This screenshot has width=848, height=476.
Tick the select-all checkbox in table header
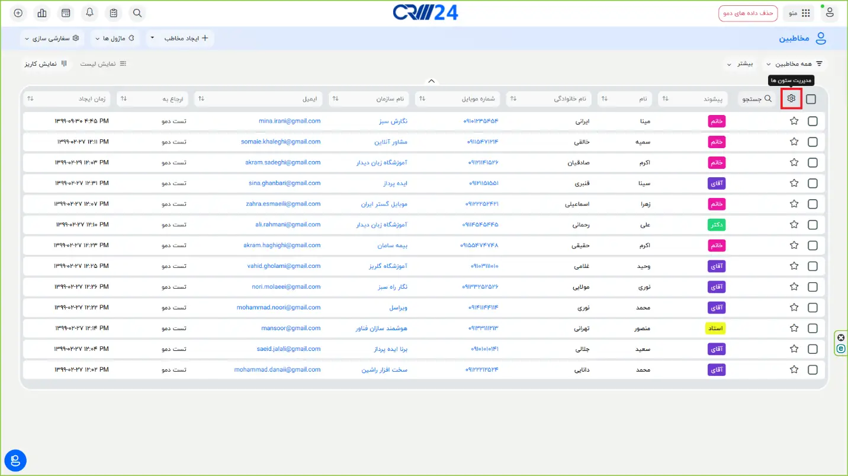811,99
